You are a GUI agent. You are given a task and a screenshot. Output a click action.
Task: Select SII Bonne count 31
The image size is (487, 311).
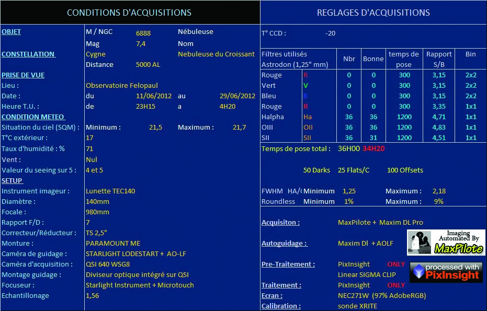373,138
